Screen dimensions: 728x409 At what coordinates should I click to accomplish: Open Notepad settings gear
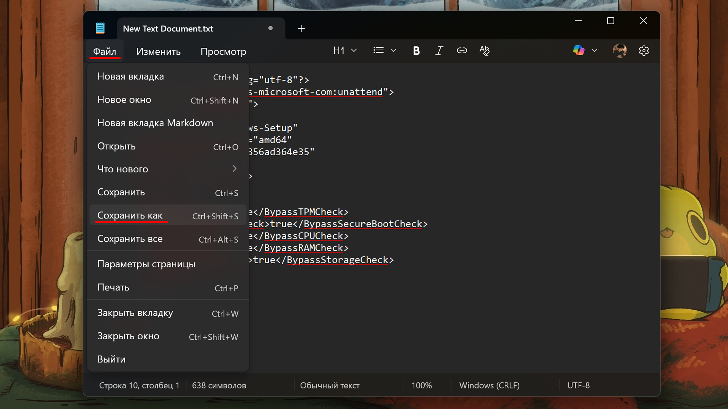tap(644, 51)
